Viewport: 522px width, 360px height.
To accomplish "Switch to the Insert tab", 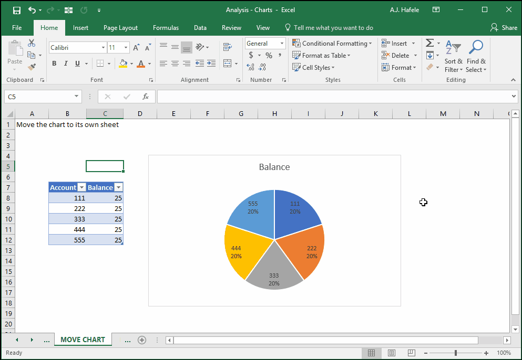I will [x=80, y=28].
